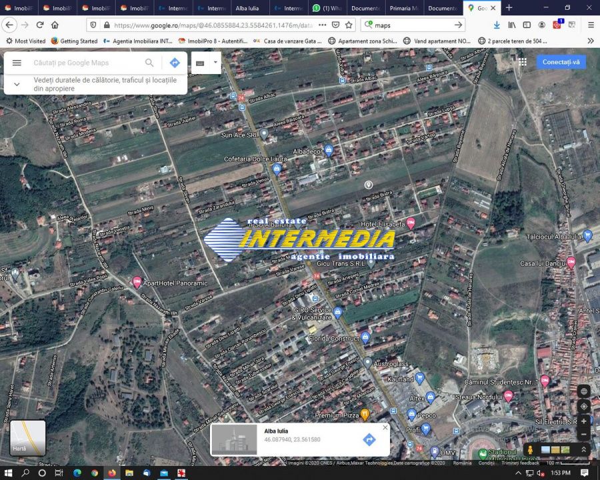Open the keyboard input tools dropdown arrow
Viewport: 600px width, 480px height.
point(215,63)
